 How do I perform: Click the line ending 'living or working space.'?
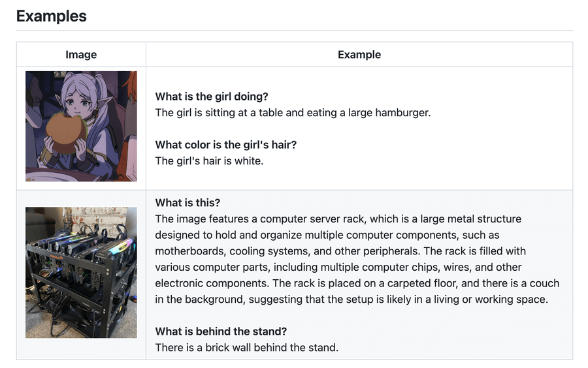351,299
